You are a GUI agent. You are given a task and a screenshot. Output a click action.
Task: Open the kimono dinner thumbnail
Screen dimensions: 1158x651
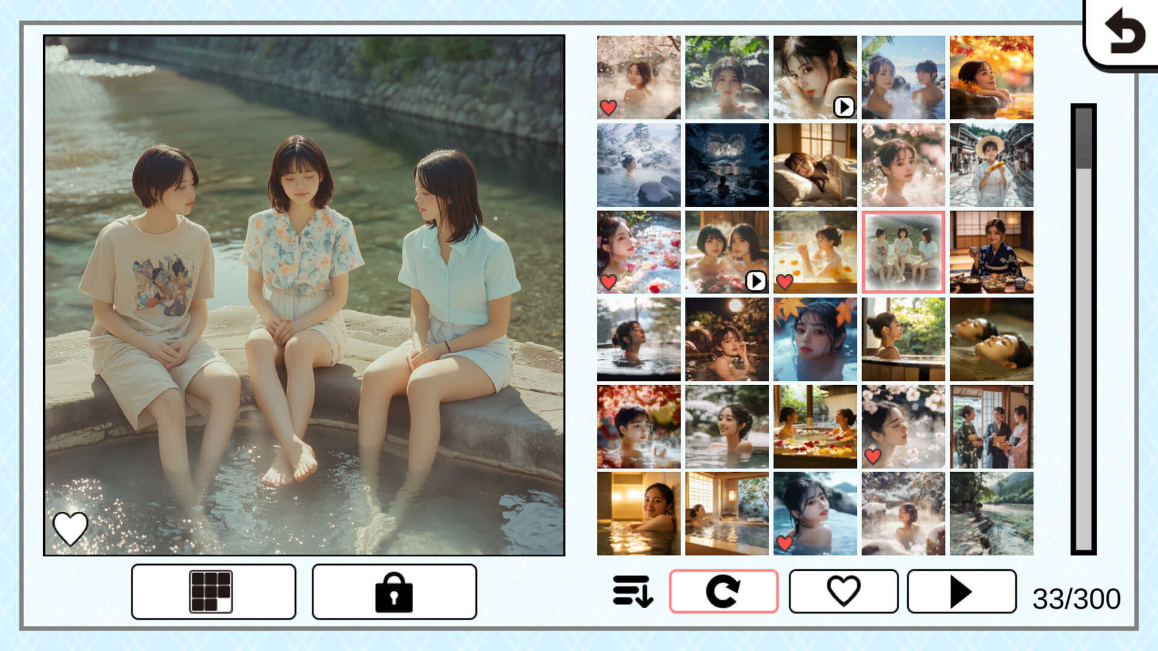coord(991,251)
